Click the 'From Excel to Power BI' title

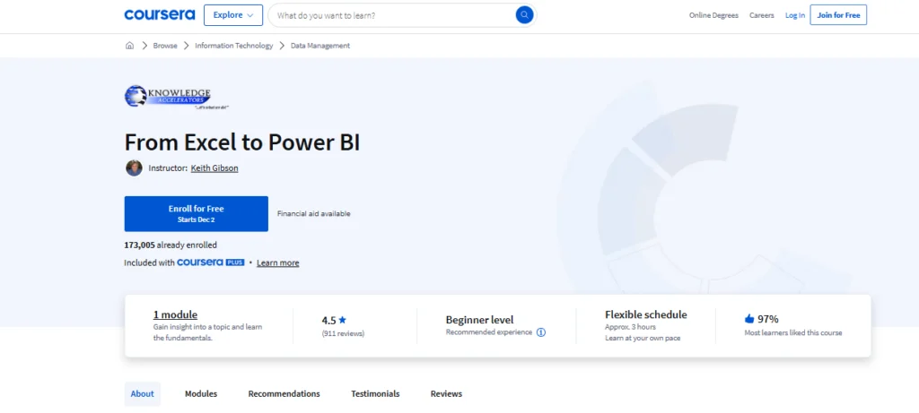coord(242,142)
